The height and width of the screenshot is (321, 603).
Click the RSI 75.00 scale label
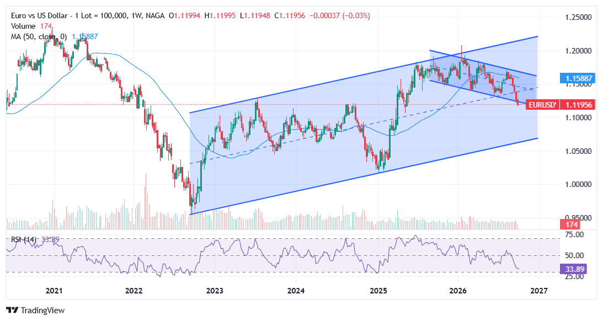pos(574,234)
